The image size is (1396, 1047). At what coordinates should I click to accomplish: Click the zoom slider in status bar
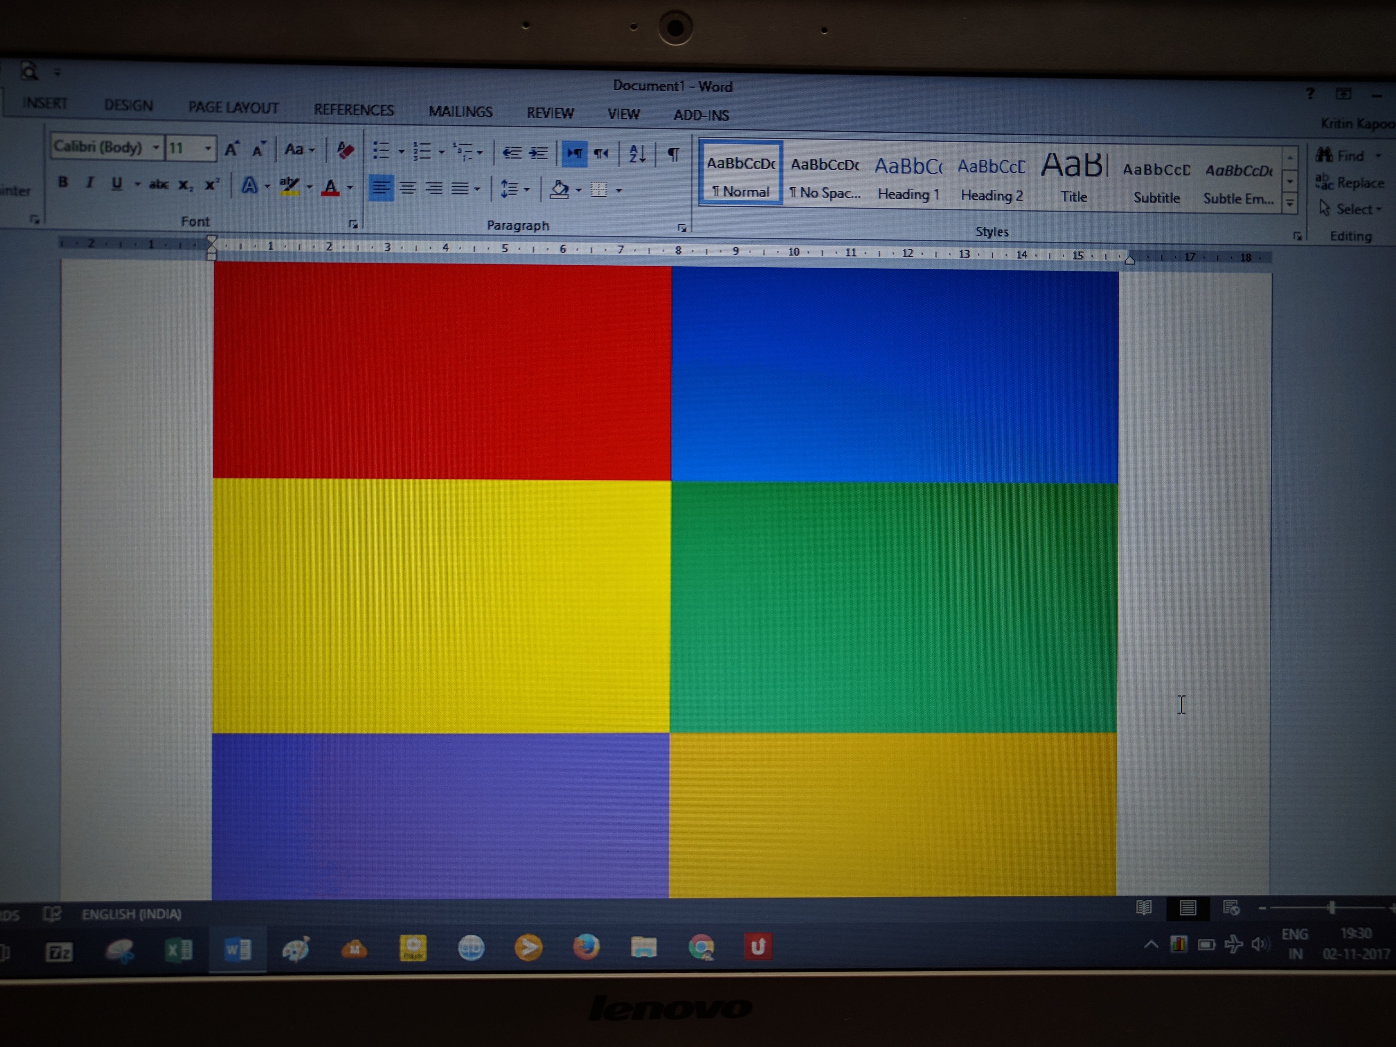(x=1331, y=907)
